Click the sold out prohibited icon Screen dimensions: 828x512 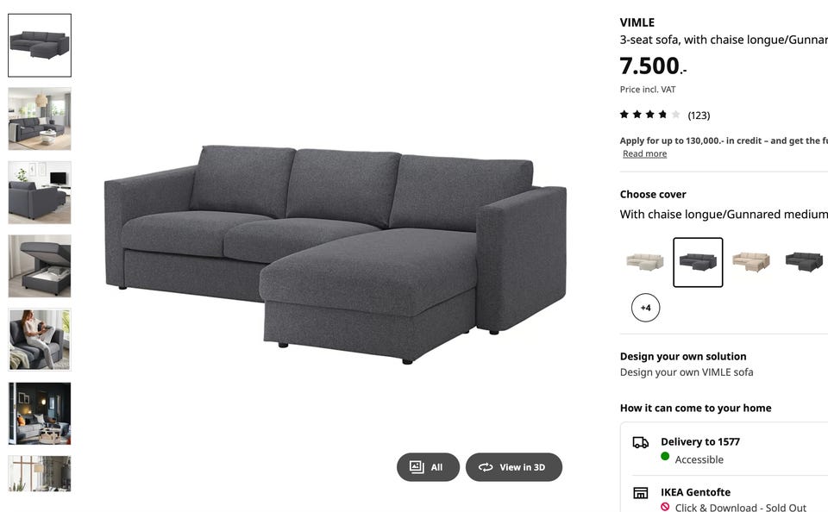point(665,507)
